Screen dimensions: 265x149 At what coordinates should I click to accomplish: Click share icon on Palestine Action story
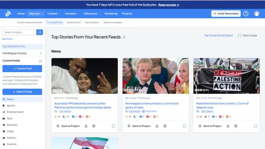[228, 126]
